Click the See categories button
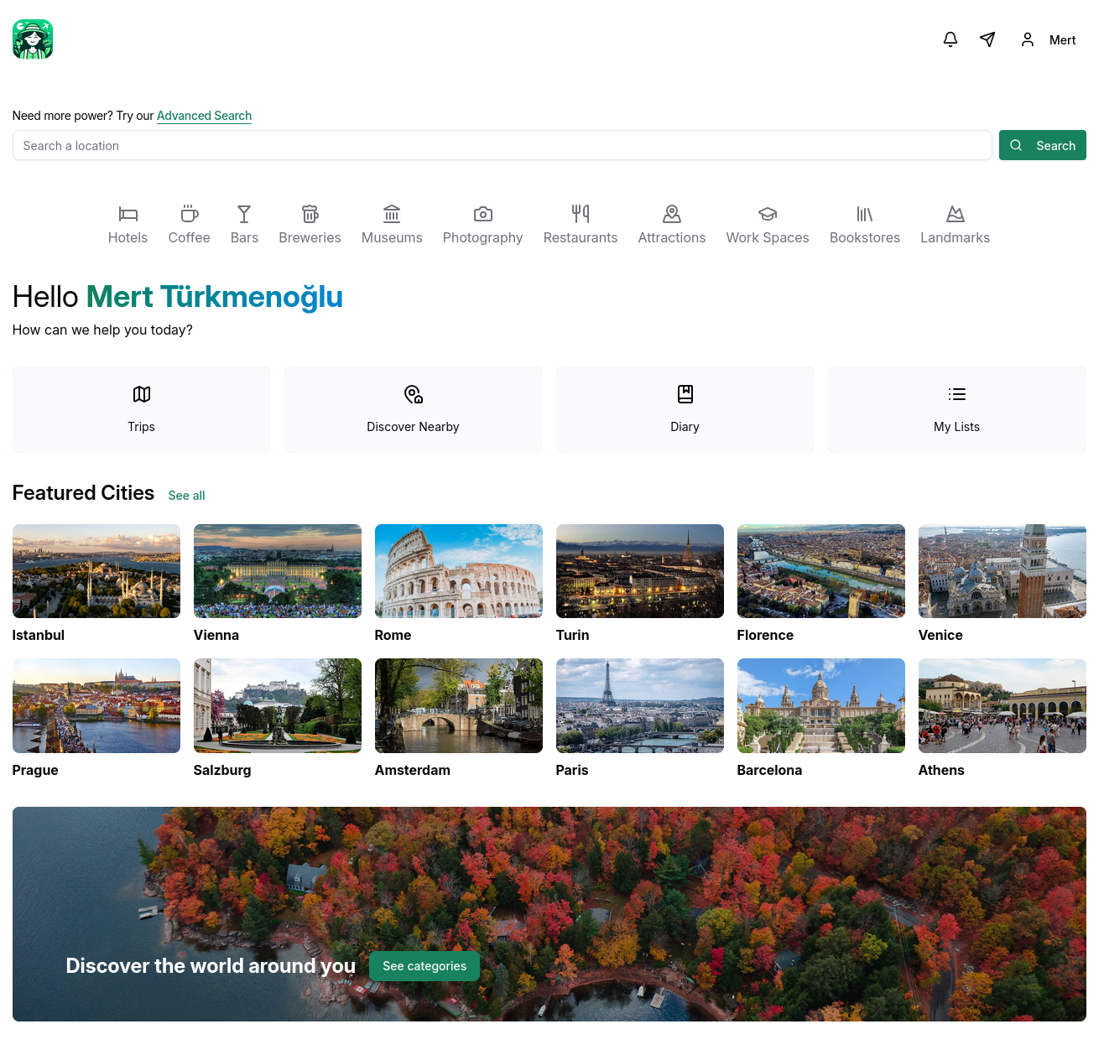The width and height of the screenshot is (1104, 1050). [x=424, y=966]
